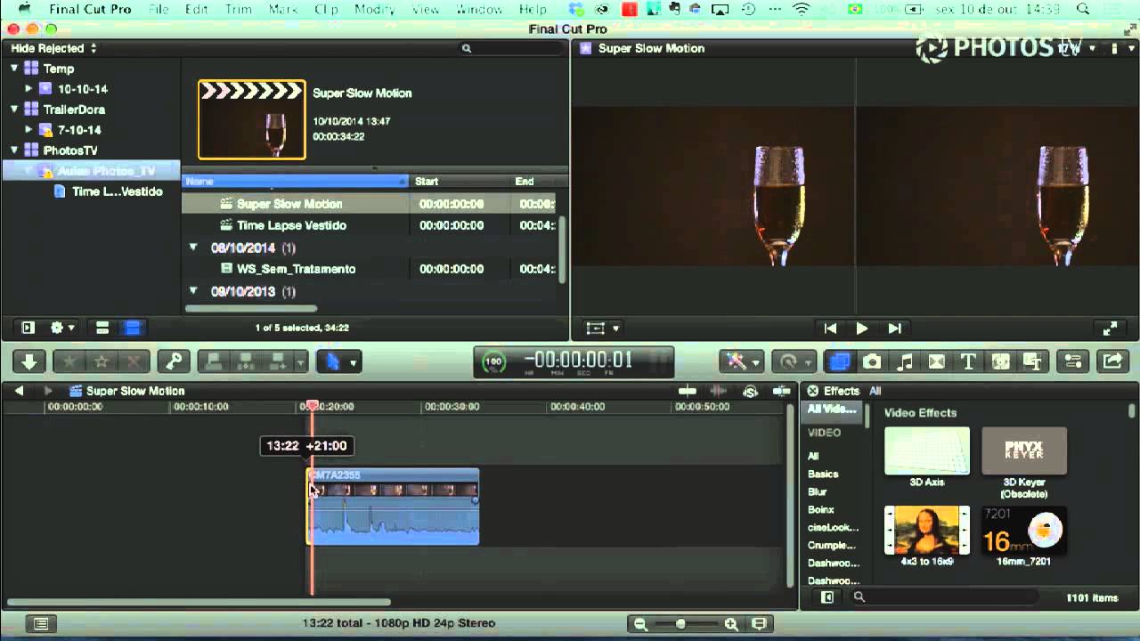The height and width of the screenshot is (641, 1140).
Task: Select the Blur effects category
Action: point(818,491)
